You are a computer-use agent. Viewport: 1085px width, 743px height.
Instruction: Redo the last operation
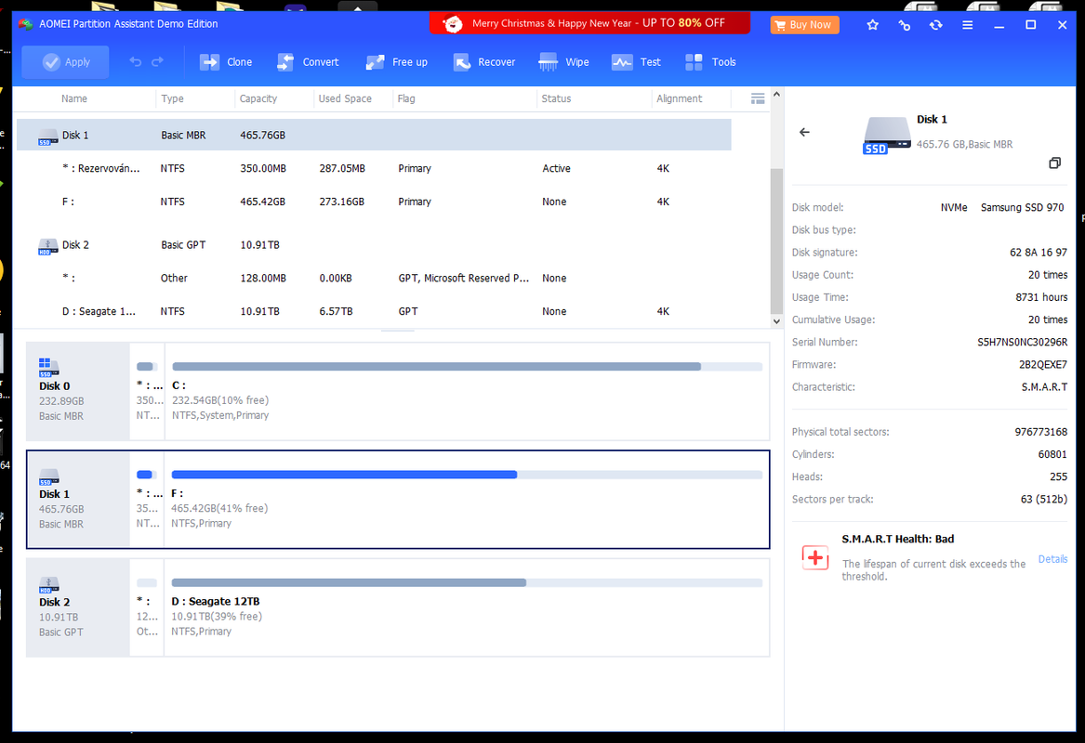[158, 62]
